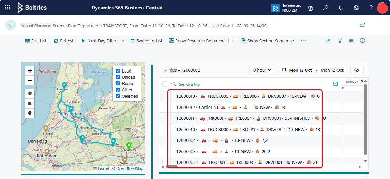This screenshot has height=179, width=390.
Task: Show the information factbox icon
Action: (x=363, y=41)
